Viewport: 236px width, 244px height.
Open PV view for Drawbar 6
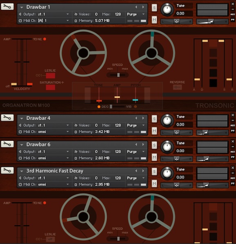pyautogui.click(x=233, y=157)
